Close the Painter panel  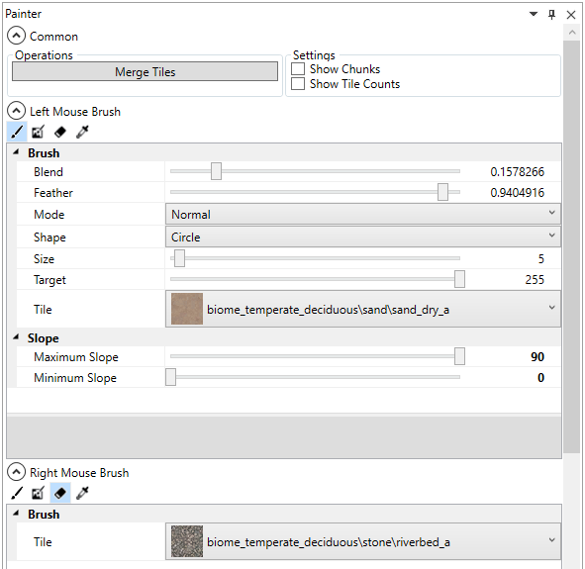tap(571, 15)
